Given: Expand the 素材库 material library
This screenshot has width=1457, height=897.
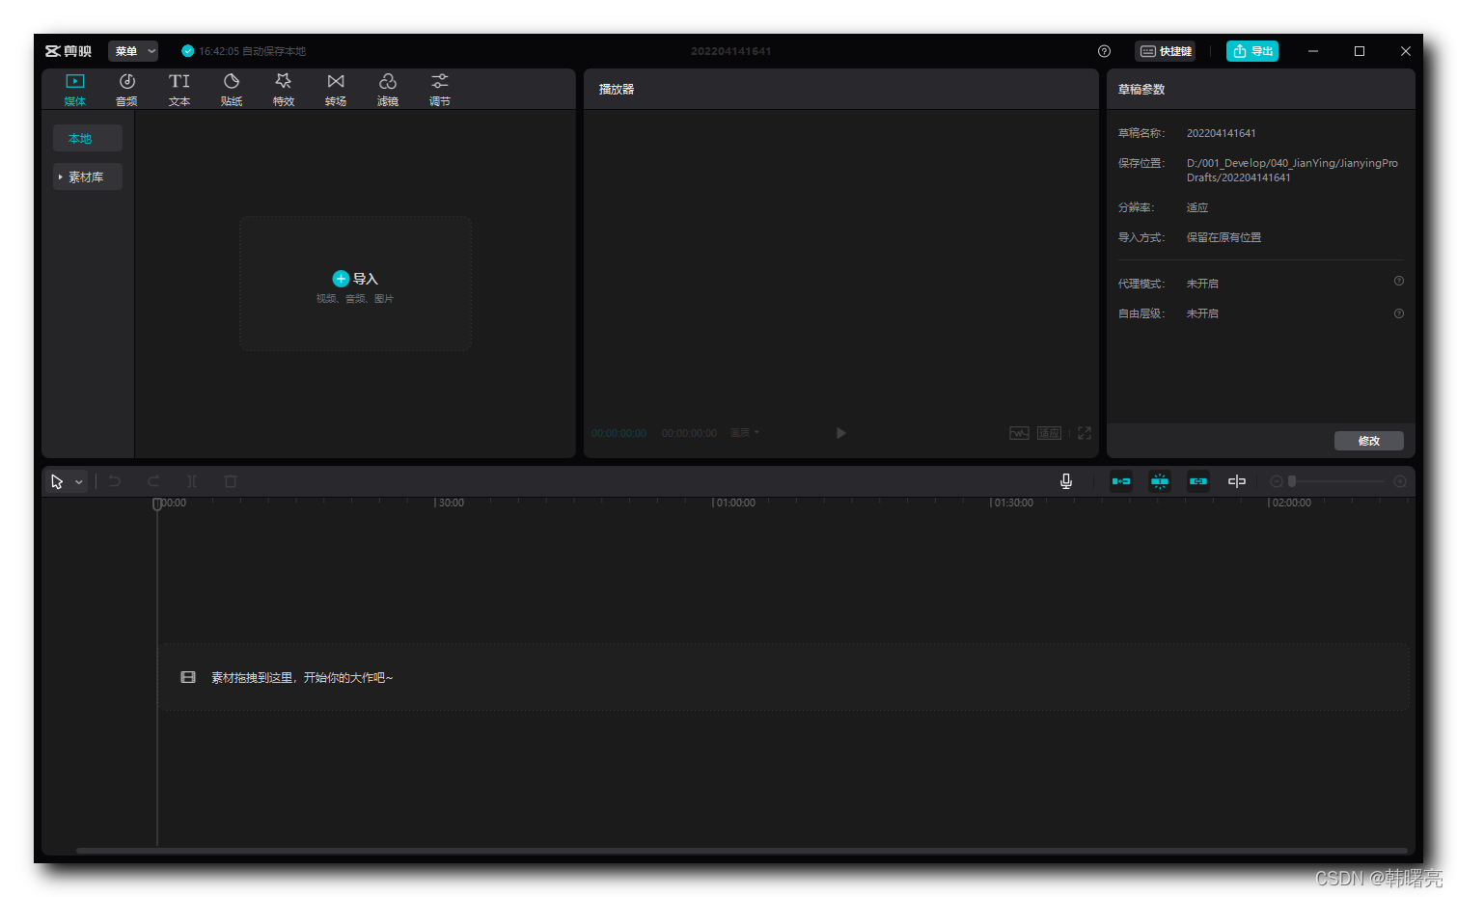Looking at the screenshot, I should pyautogui.click(x=88, y=177).
